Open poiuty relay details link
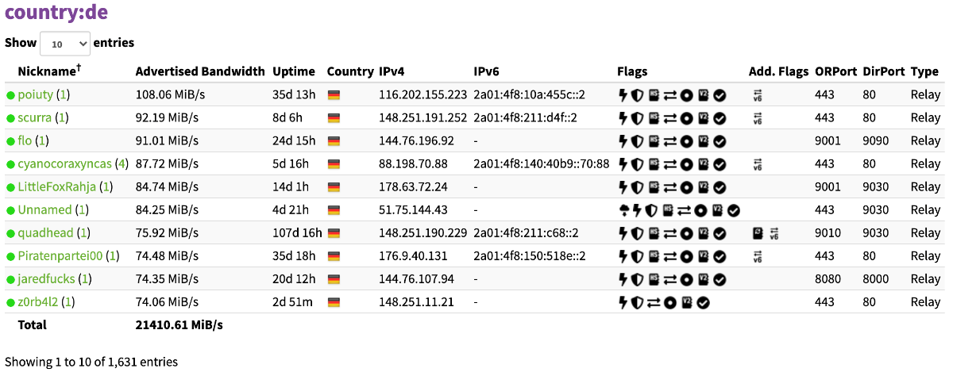Image resolution: width=953 pixels, height=376 pixels. coord(36,95)
